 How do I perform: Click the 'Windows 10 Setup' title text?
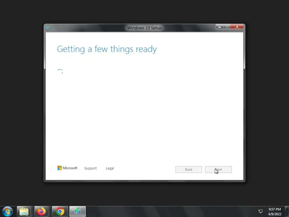[144, 28]
